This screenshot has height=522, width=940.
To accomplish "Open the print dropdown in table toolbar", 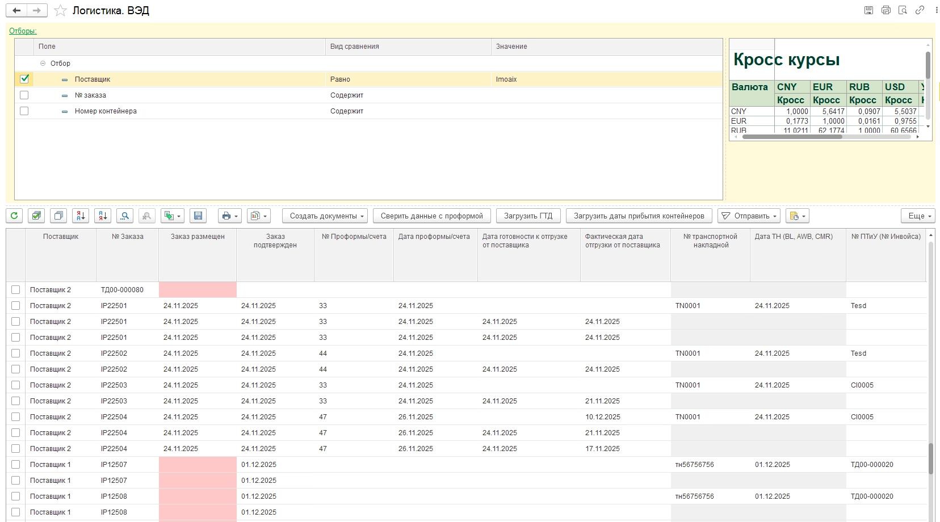I will click(x=230, y=216).
